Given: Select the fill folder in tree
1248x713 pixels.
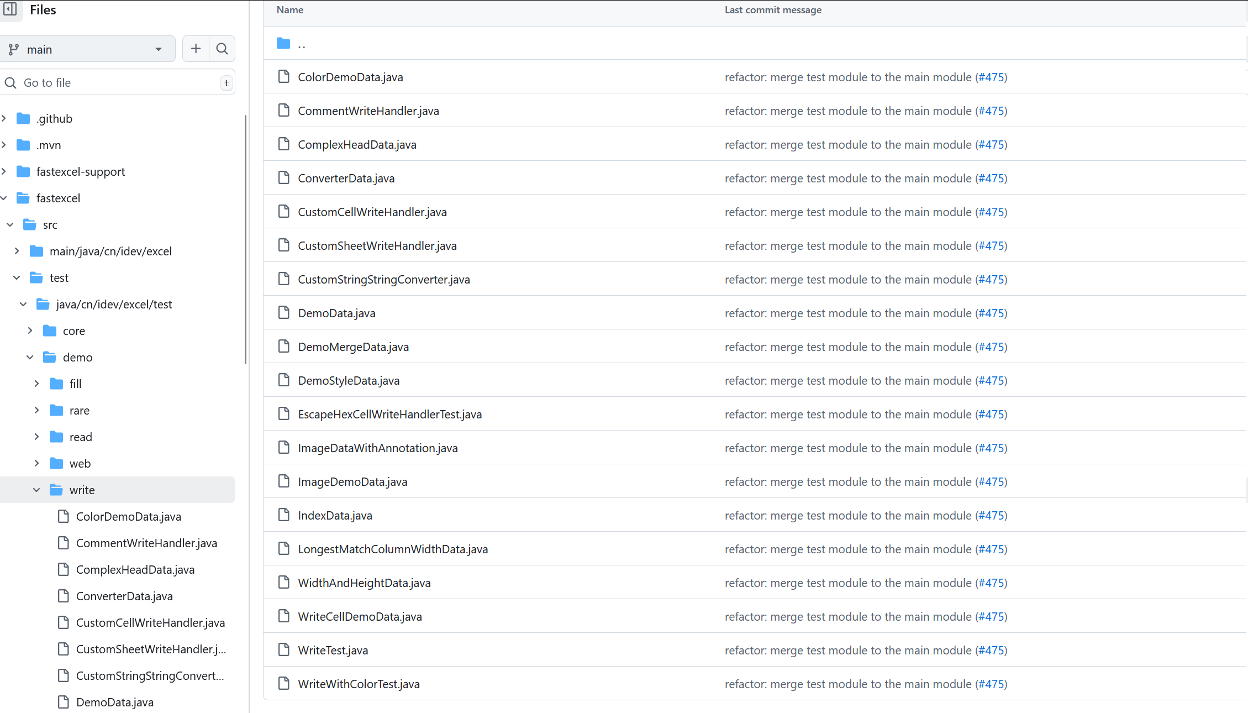Looking at the screenshot, I should point(75,384).
